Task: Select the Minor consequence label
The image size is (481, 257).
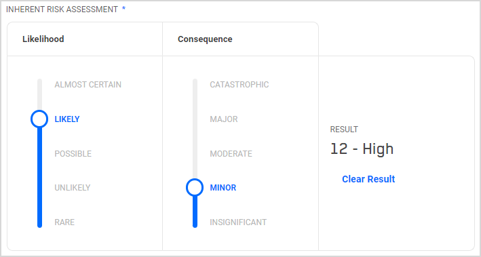Action: [x=223, y=188]
